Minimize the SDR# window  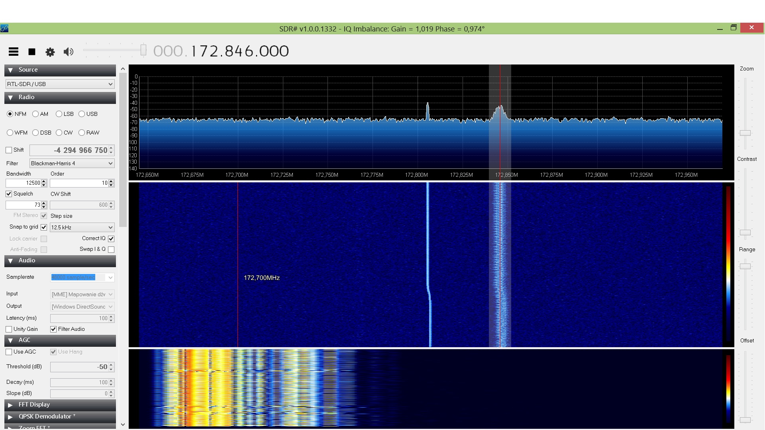point(720,29)
